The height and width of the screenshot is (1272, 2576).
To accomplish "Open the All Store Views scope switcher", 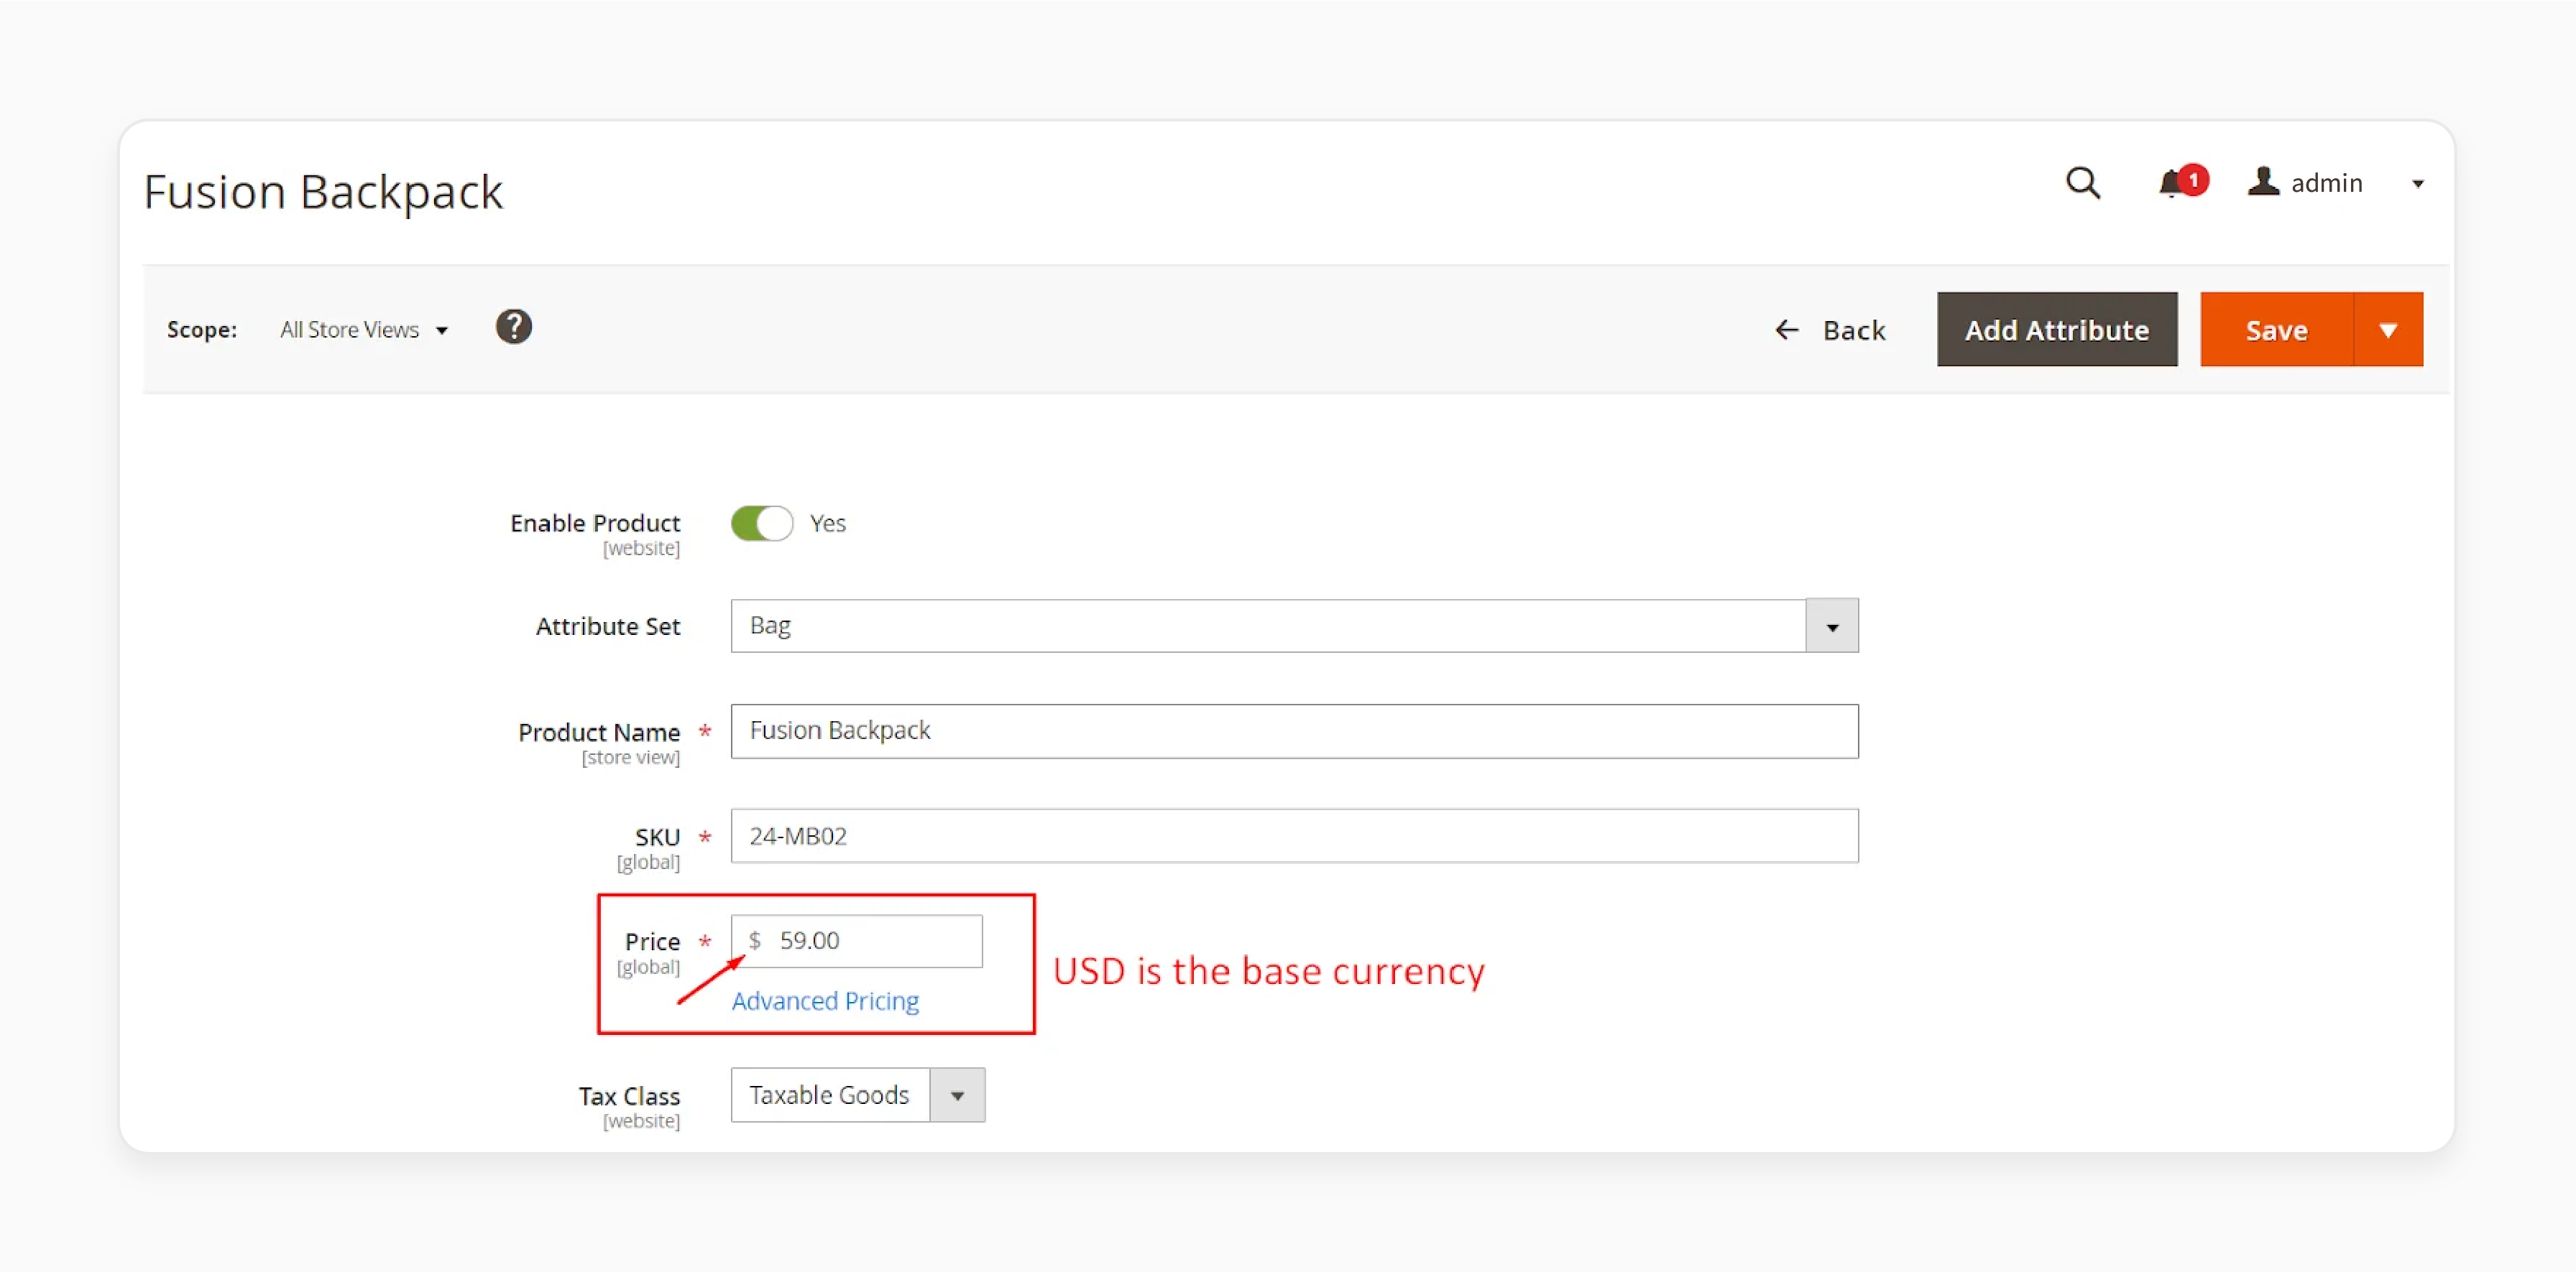I will 364,330.
